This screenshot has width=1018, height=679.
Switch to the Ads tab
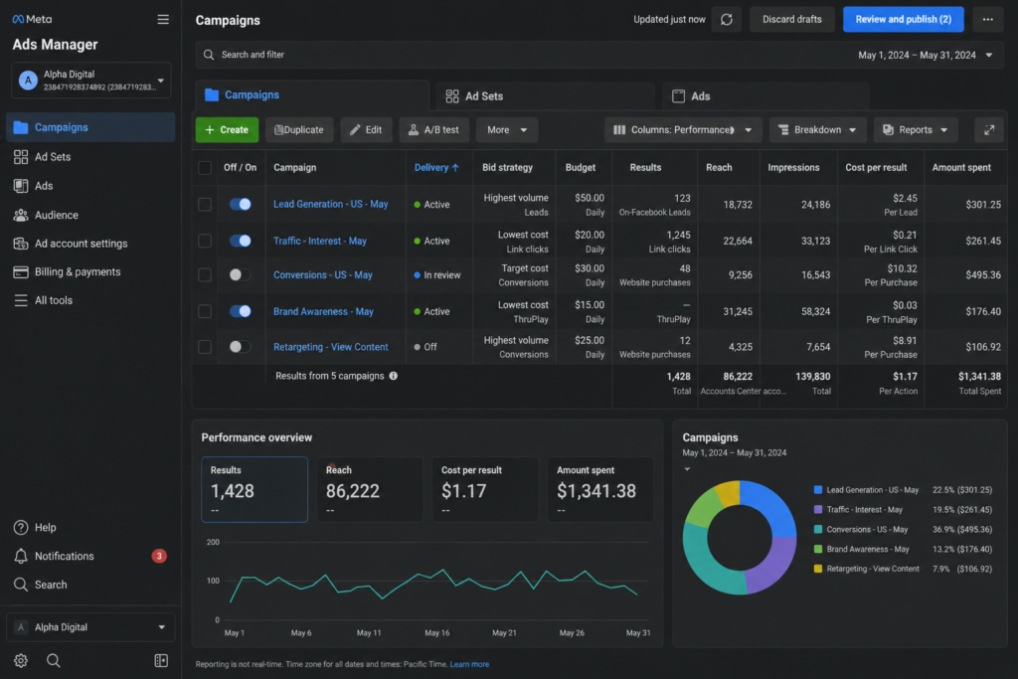766,96
